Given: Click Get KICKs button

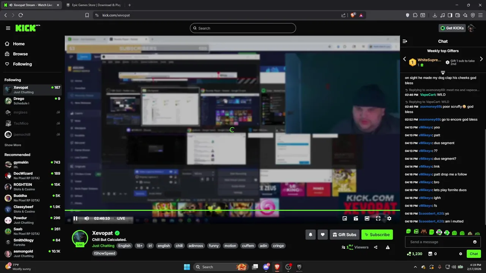Looking at the screenshot, I should pos(452,28).
